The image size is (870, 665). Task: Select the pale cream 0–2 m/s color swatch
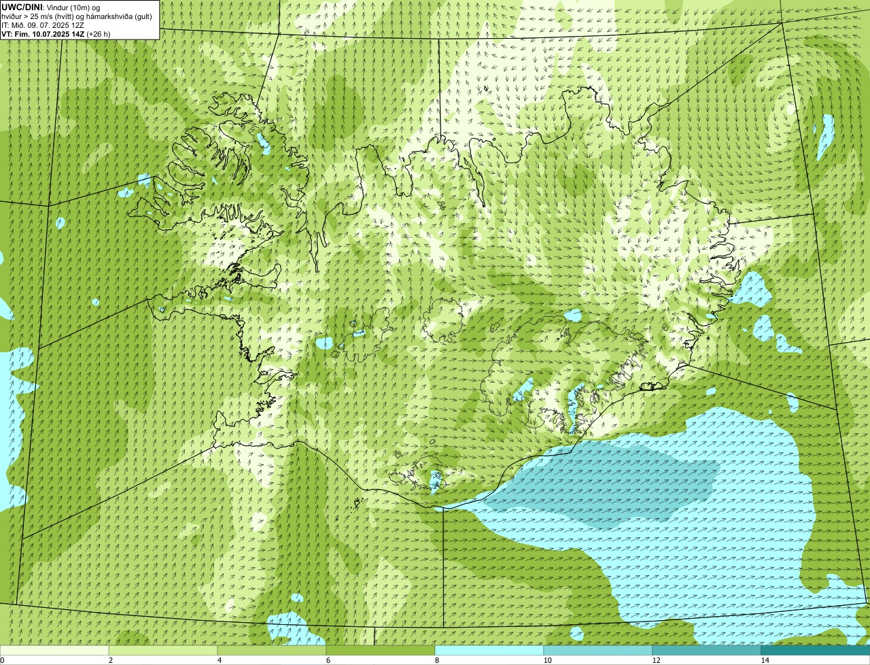pyautogui.click(x=54, y=650)
